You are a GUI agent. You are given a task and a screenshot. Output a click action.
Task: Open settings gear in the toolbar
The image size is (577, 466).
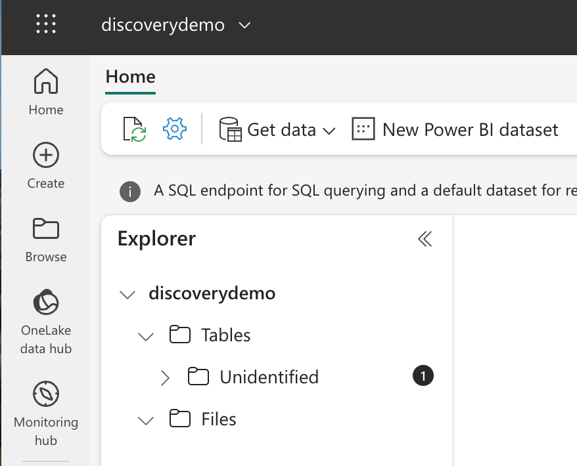(x=175, y=129)
